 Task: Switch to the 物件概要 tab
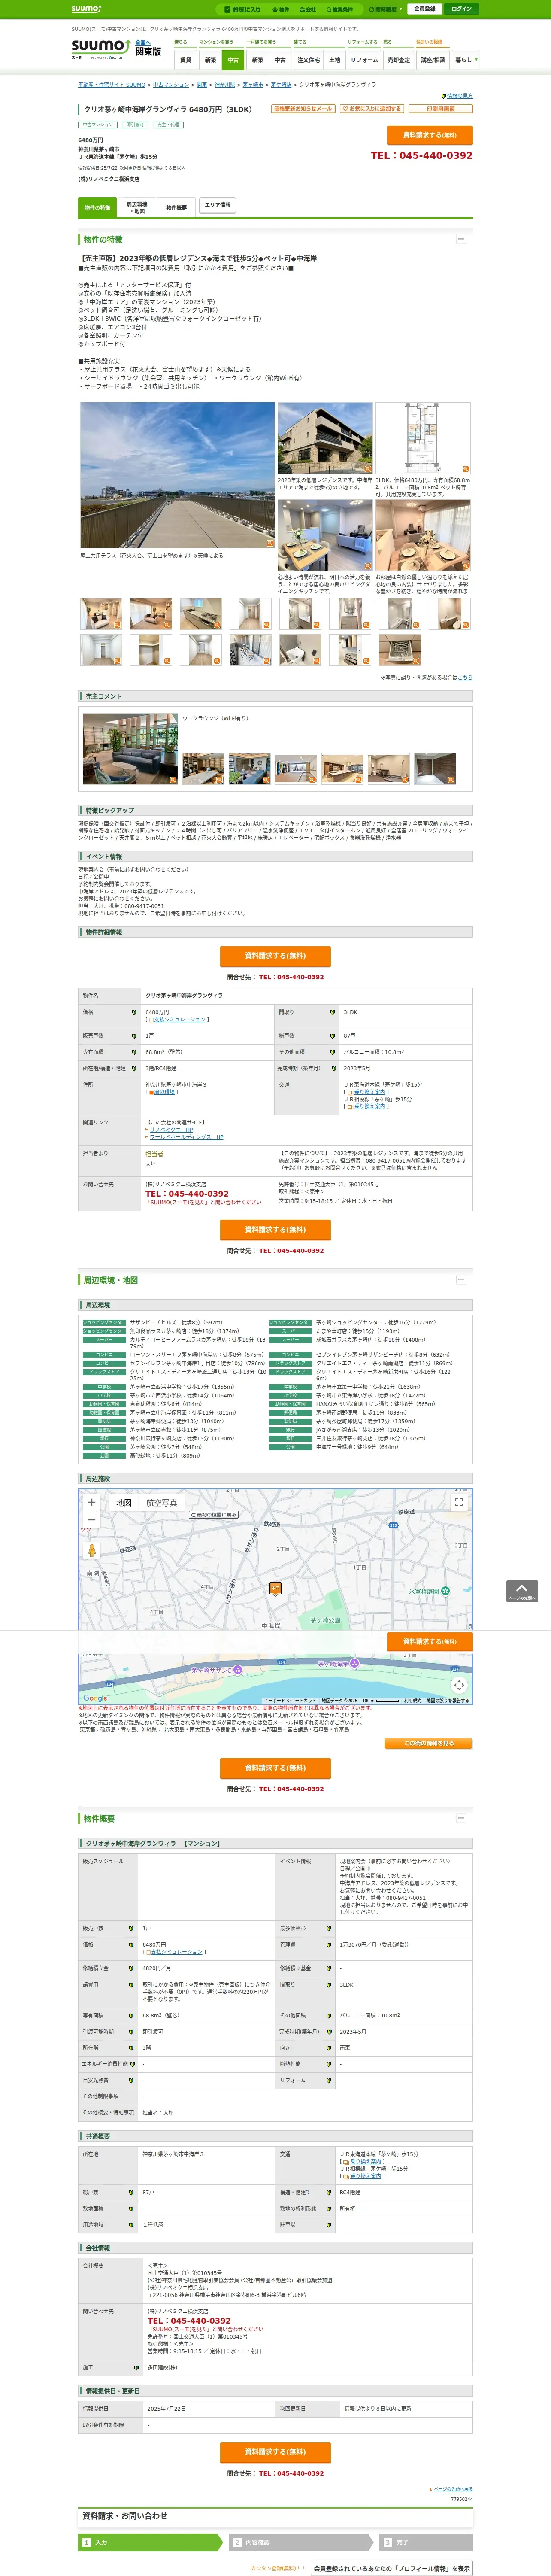(x=176, y=208)
